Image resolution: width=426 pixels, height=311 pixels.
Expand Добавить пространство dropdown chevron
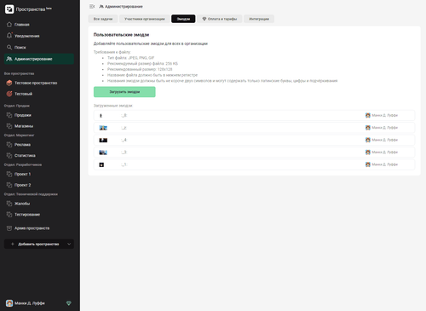(x=69, y=244)
